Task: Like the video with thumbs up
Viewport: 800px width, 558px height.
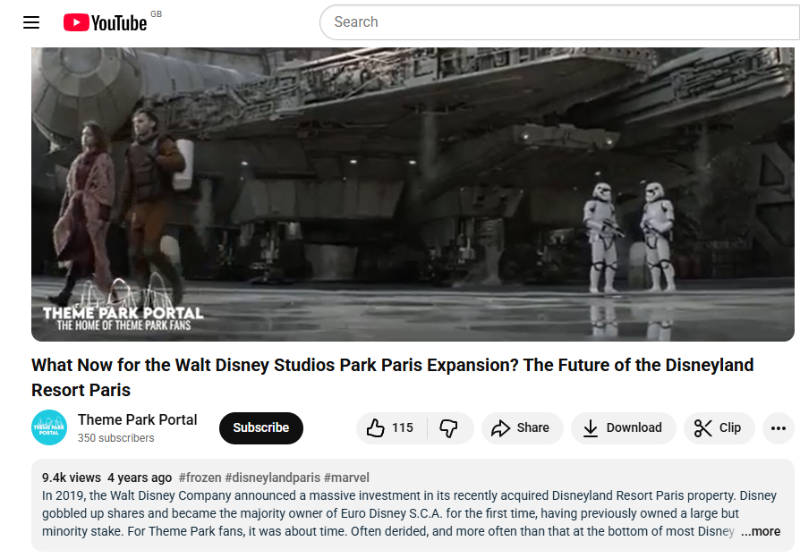Action: (x=392, y=428)
